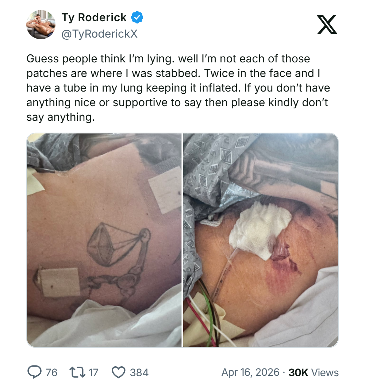The height and width of the screenshot is (390, 365).
Task: Click the blue verified badge
Action: (x=137, y=17)
